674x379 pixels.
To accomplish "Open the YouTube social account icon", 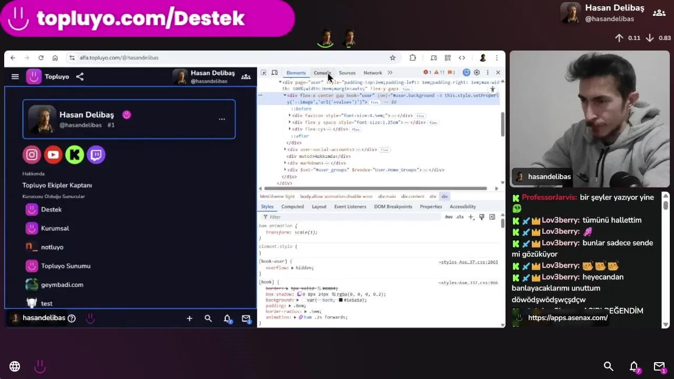I will pyautogui.click(x=53, y=155).
